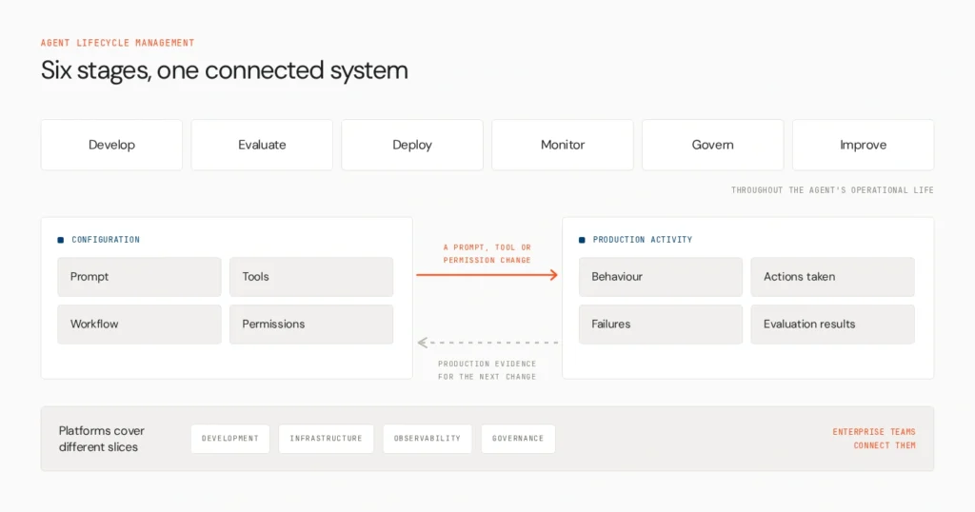Select the Monitor stage box
The image size is (975, 512).
tap(563, 145)
